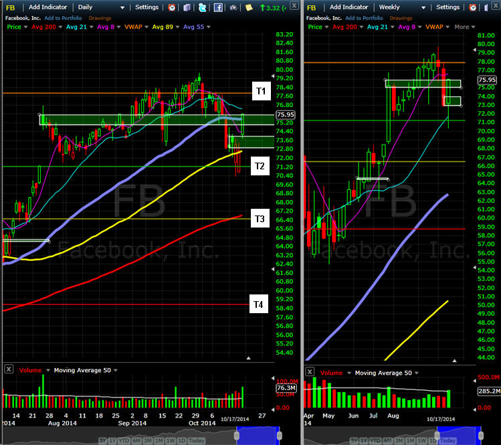Grab the right range slider handle in Daily chart
The width and height of the screenshot is (501, 445).
pos(279,436)
